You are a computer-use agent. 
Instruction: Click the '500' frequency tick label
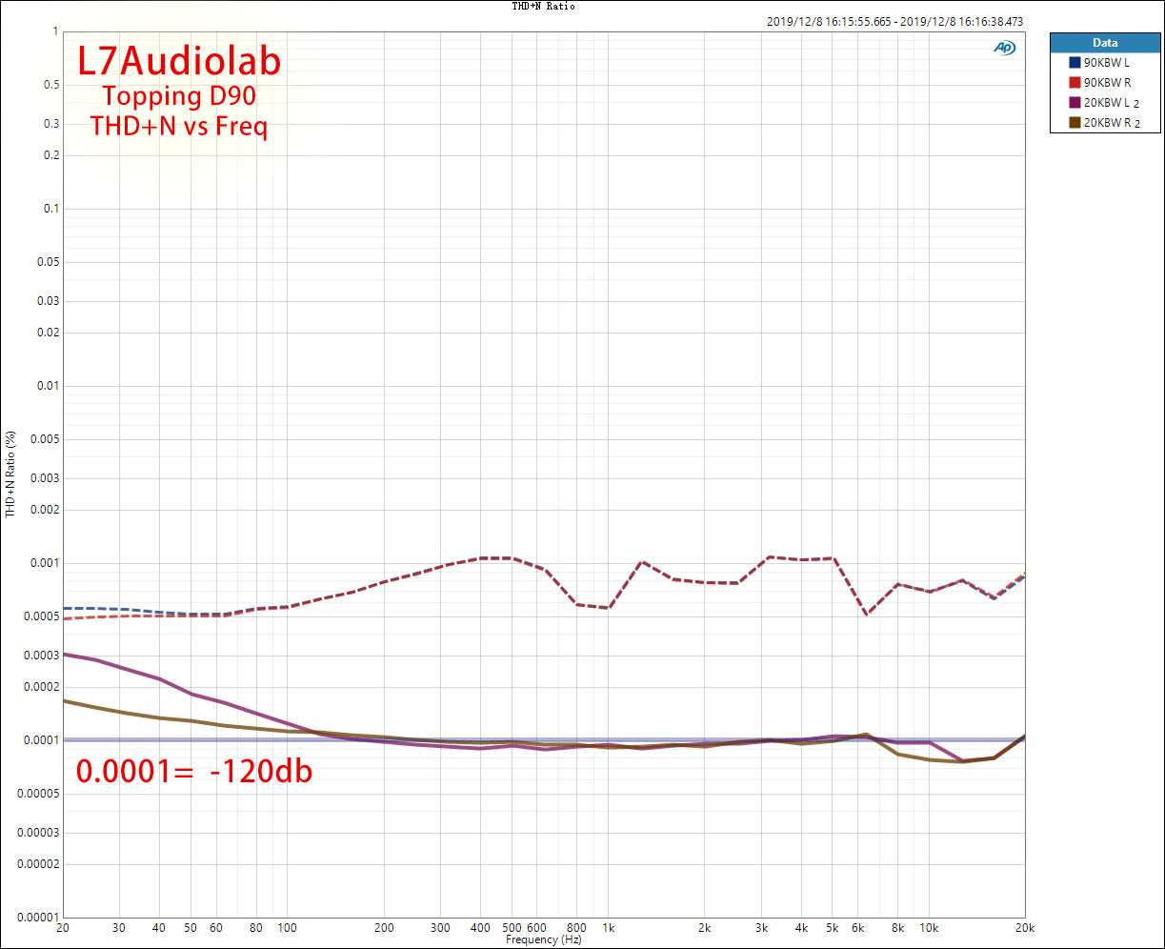point(512,928)
